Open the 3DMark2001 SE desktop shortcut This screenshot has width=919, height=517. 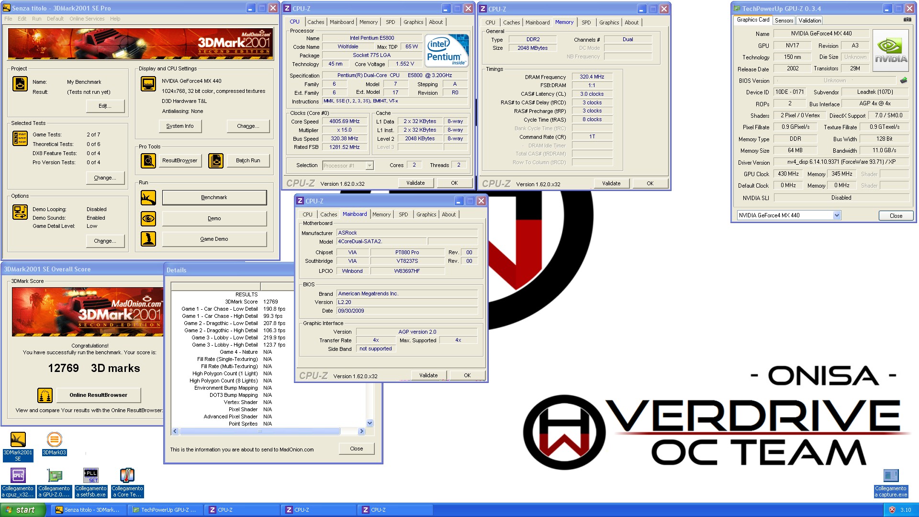click(x=18, y=446)
